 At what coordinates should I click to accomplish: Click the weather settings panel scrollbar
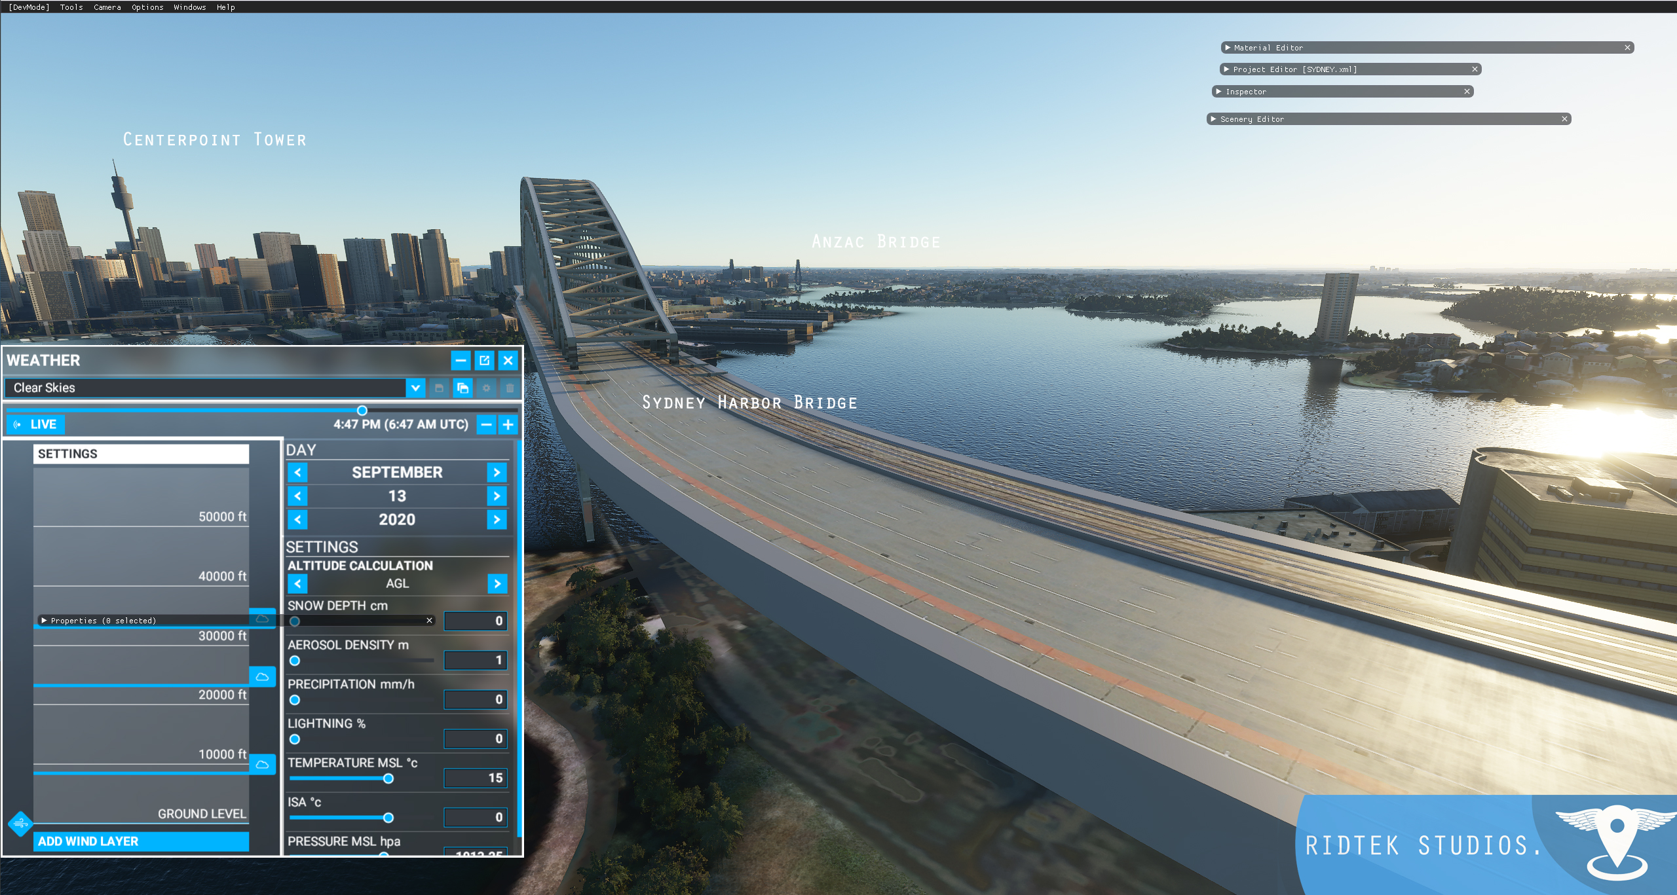pos(519,638)
